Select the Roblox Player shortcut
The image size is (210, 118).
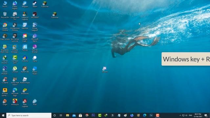tap(25, 80)
